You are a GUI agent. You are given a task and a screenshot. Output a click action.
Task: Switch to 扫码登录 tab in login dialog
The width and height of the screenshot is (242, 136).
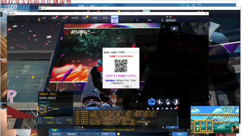[122, 53]
